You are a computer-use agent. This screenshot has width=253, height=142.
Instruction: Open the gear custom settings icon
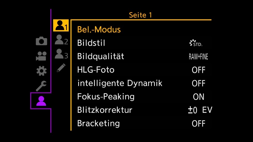pyautogui.click(x=42, y=71)
